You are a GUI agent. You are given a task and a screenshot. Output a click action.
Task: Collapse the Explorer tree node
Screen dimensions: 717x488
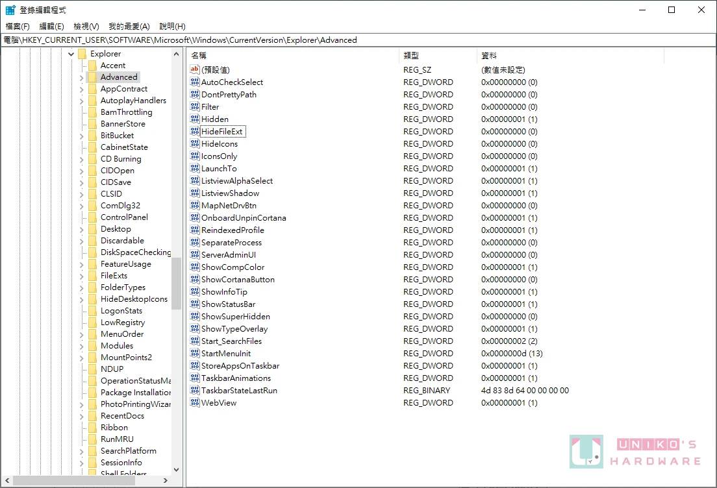[x=71, y=54]
